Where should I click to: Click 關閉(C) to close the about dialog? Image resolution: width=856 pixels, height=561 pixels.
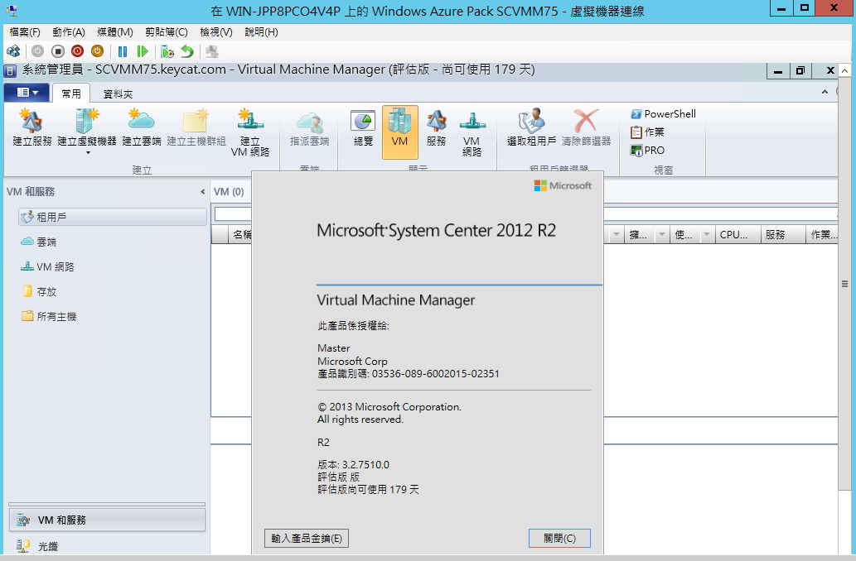(x=559, y=538)
